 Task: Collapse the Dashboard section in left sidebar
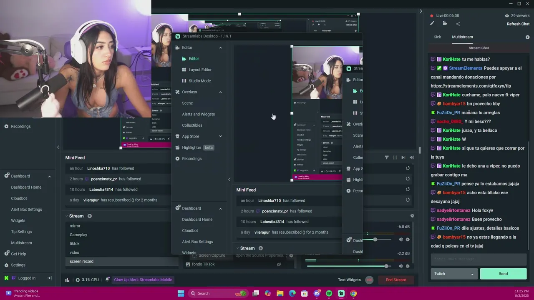[49, 176]
